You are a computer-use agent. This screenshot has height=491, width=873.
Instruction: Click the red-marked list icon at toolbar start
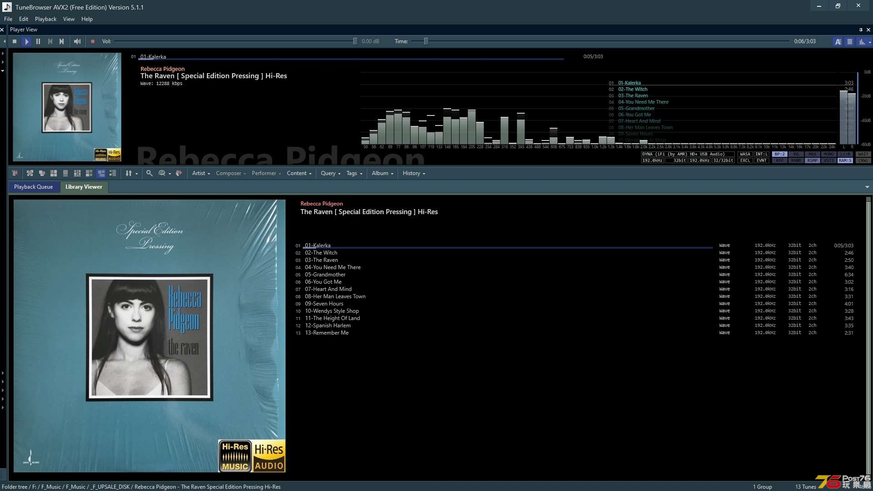point(15,173)
